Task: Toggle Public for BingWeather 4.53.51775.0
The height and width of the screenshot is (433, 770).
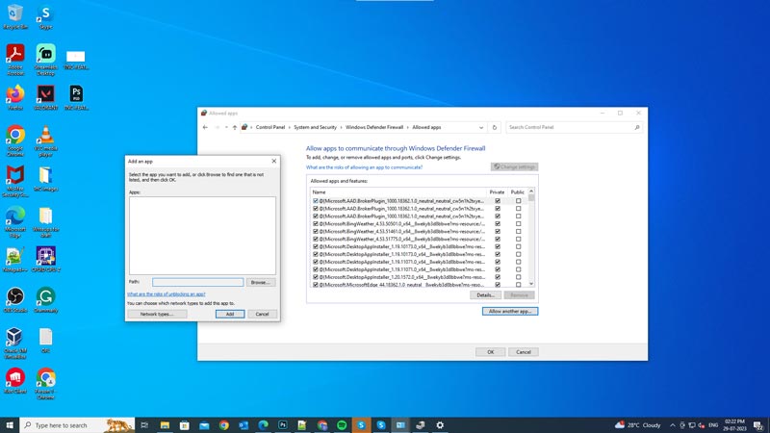Action: [x=518, y=239]
